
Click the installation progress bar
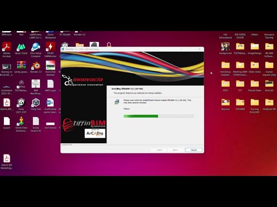pos(159,116)
